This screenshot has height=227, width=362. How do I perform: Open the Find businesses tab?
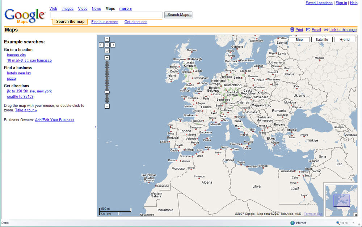[105, 22]
